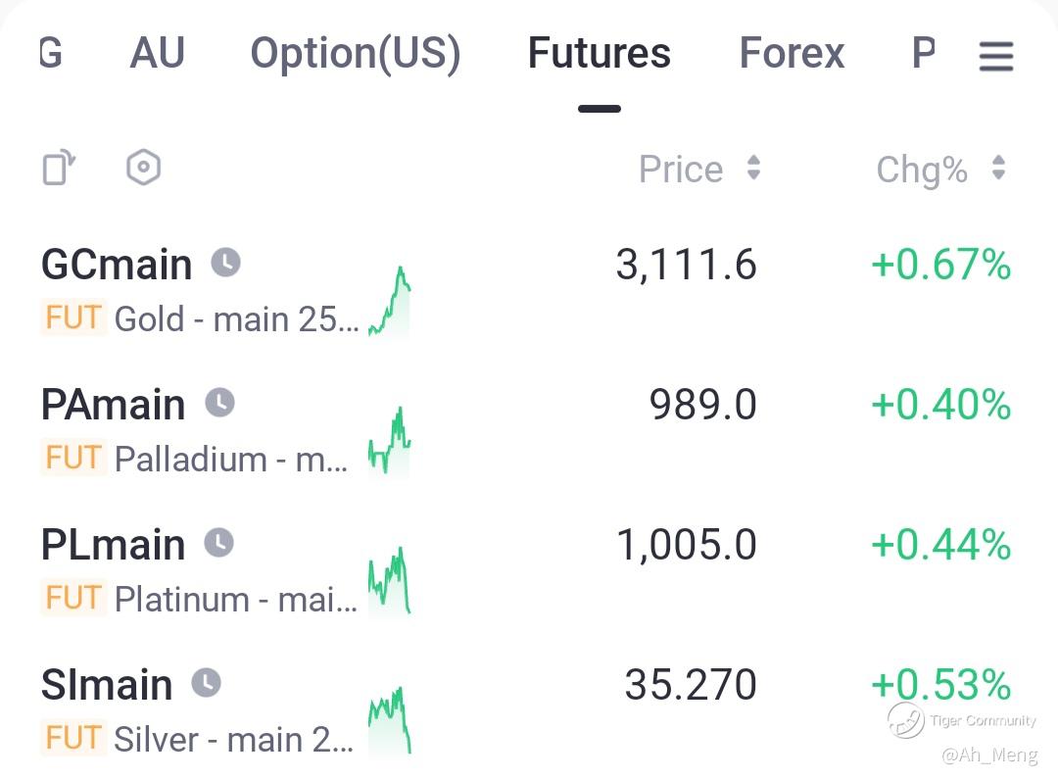1058x779 pixels.
Task: Tap the Tiger Community watermark logo
Action: [x=906, y=720]
